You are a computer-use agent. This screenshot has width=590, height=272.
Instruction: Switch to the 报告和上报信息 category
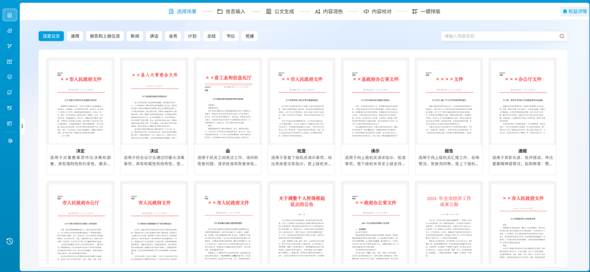click(x=105, y=36)
